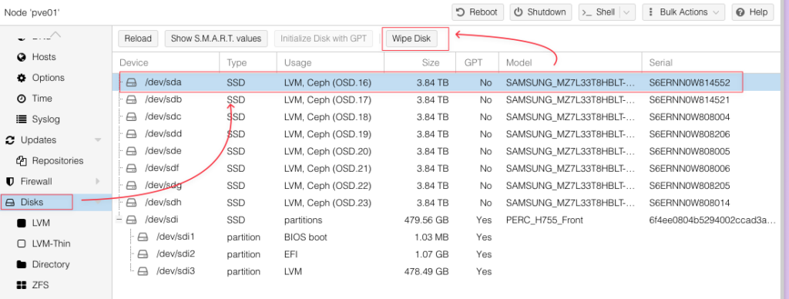
Task: Sort by the Model column header
Action: tap(570, 62)
